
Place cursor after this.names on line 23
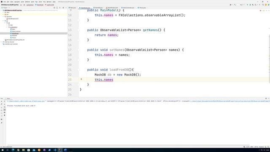[113, 80]
